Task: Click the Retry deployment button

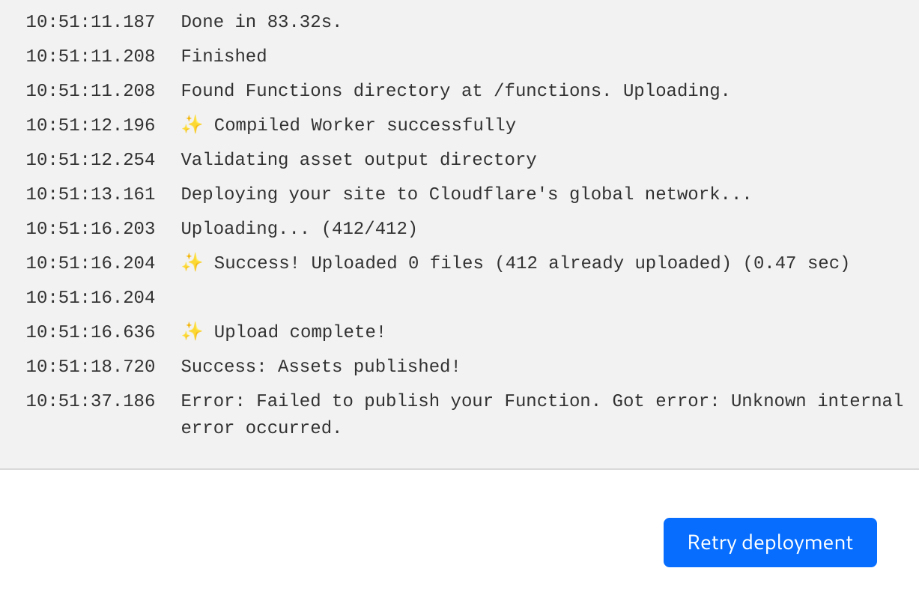Action: [x=769, y=542]
